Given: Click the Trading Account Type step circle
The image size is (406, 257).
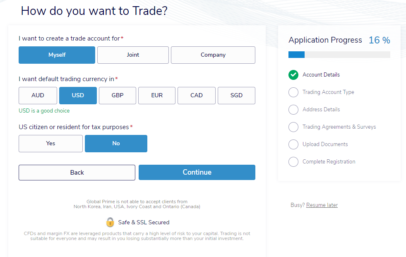Looking at the screenshot, I should (293, 92).
